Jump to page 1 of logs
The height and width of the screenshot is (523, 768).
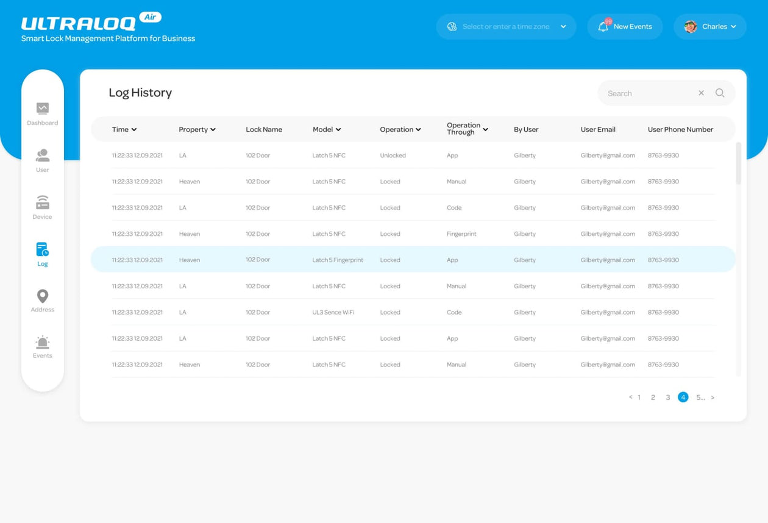[x=638, y=397]
